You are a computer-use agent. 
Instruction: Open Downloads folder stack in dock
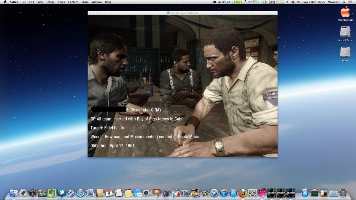coord(333,193)
